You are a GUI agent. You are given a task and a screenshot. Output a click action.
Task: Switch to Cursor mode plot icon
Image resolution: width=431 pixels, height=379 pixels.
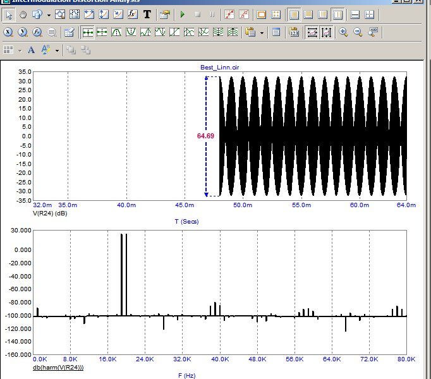click(75, 15)
